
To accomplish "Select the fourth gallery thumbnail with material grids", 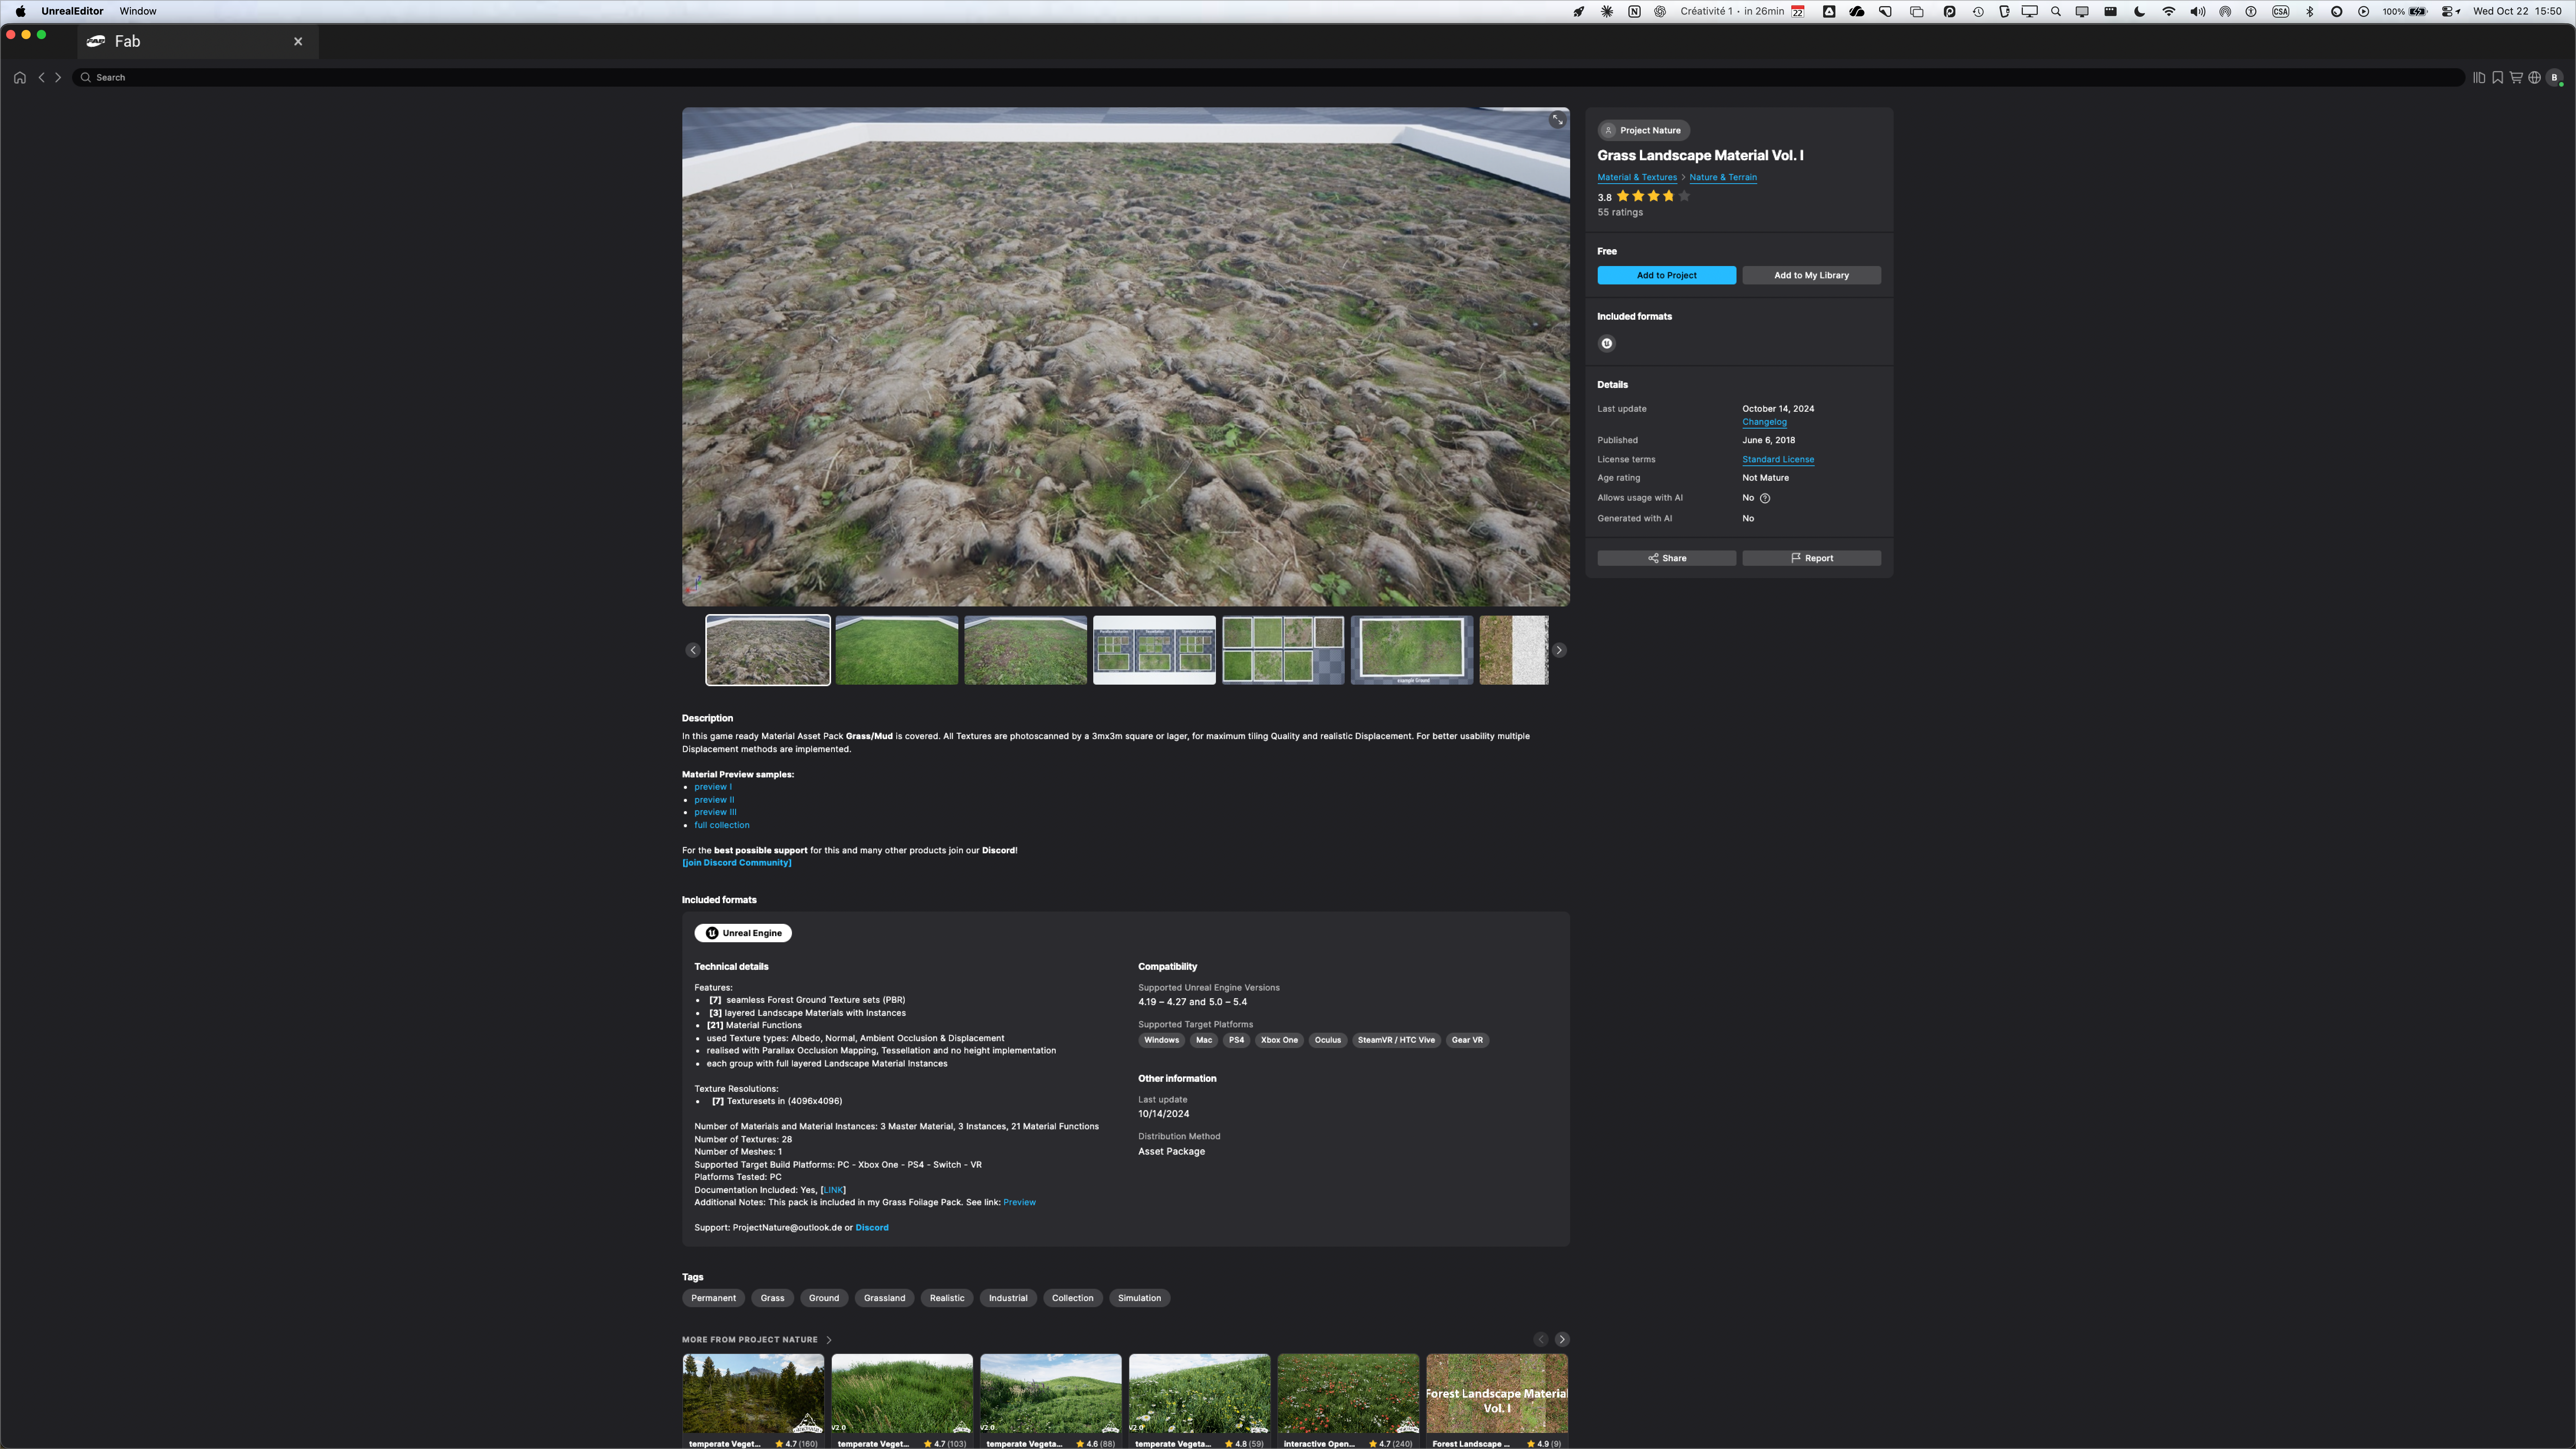I will [1154, 650].
